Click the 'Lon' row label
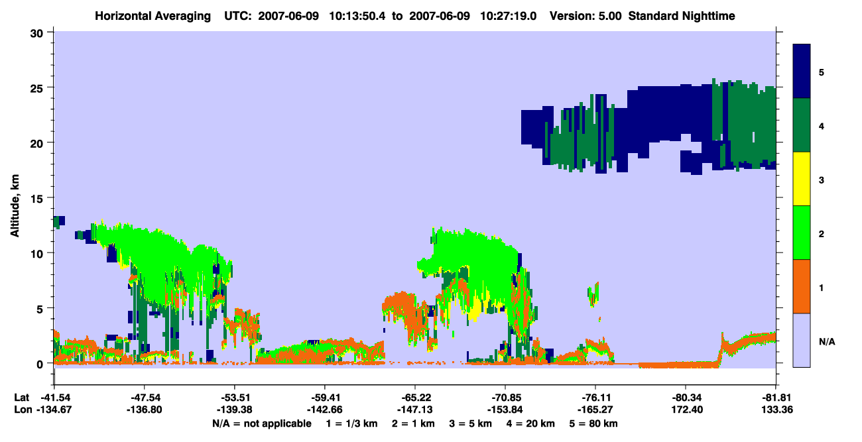862x442 pixels. [22, 410]
